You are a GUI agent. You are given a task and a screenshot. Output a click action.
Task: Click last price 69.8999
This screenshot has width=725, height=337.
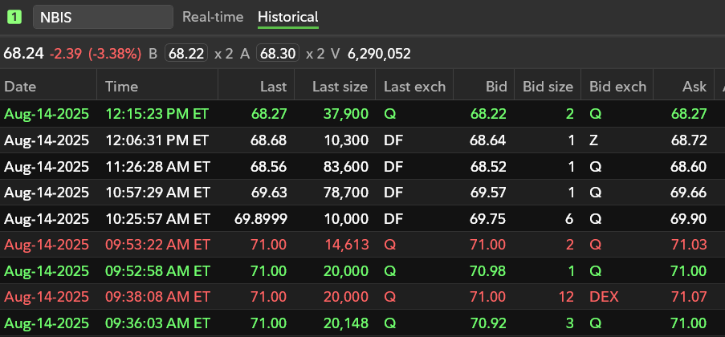(261, 218)
